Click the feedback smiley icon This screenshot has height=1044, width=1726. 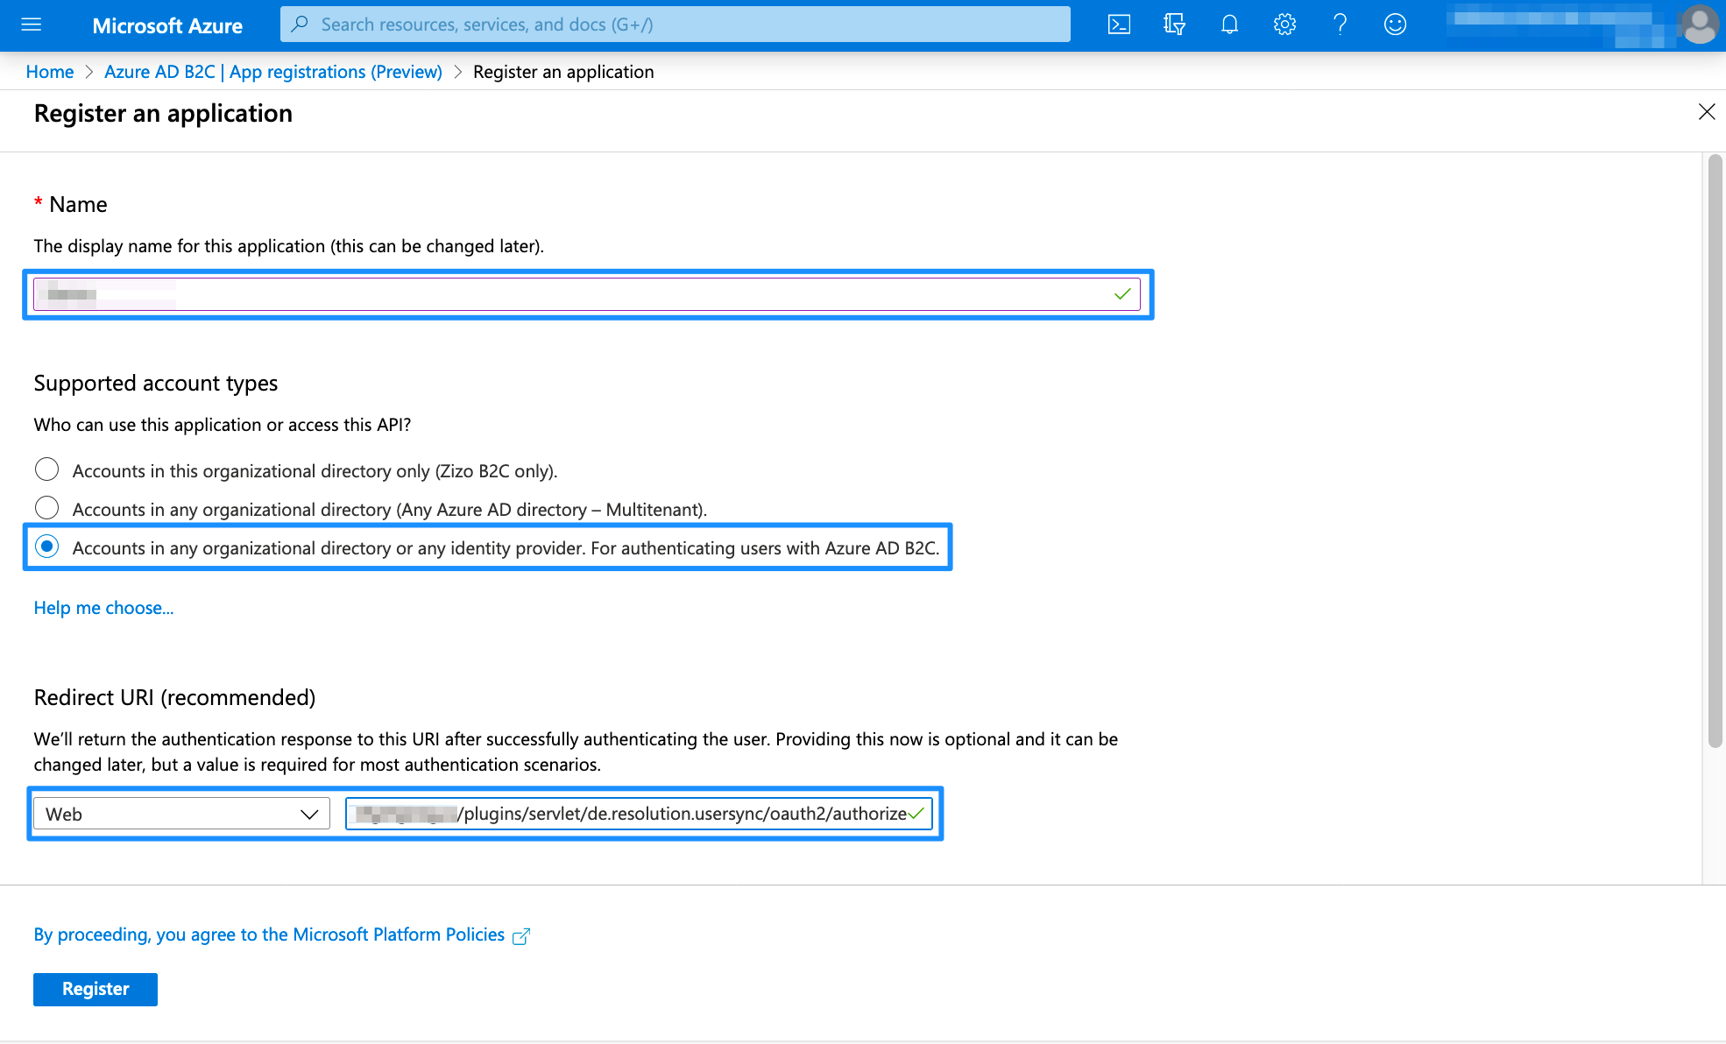1395,25
